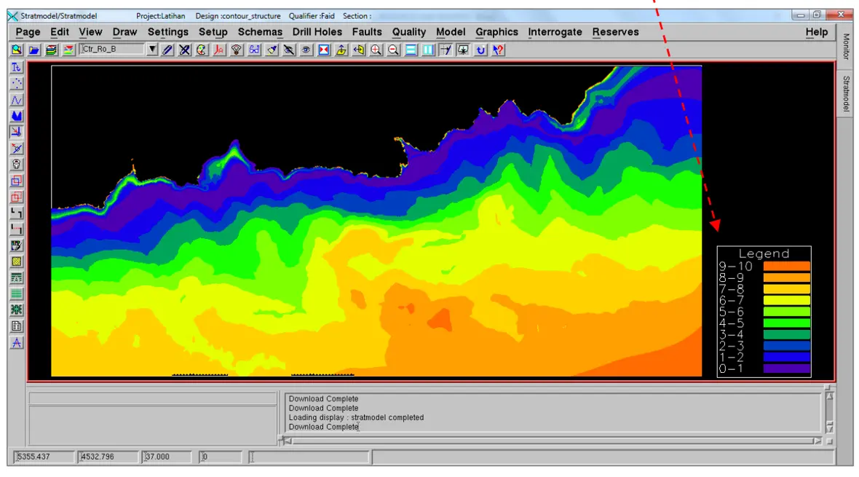Click the document list sidebar icon
The image size is (859, 477).
(17, 326)
